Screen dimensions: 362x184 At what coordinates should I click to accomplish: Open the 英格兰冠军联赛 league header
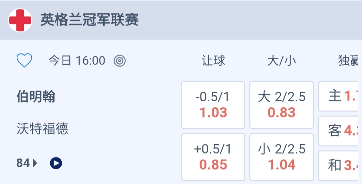click(89, 20)
